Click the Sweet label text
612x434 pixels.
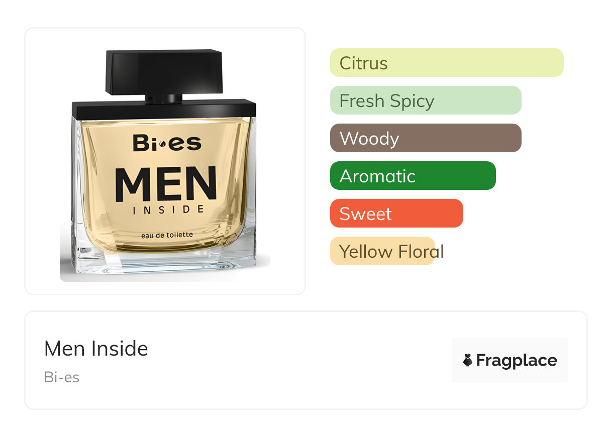click(366, 214)
